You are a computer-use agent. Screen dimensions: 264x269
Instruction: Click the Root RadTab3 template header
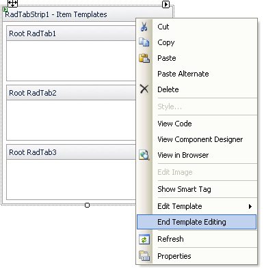[x=71, y=152]
